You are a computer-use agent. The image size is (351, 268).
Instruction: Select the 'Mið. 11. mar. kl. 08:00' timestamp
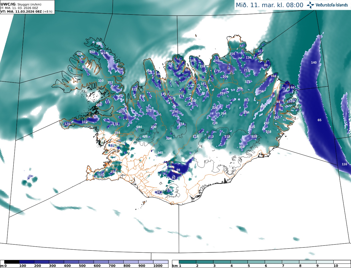click(x=270, y=5)
